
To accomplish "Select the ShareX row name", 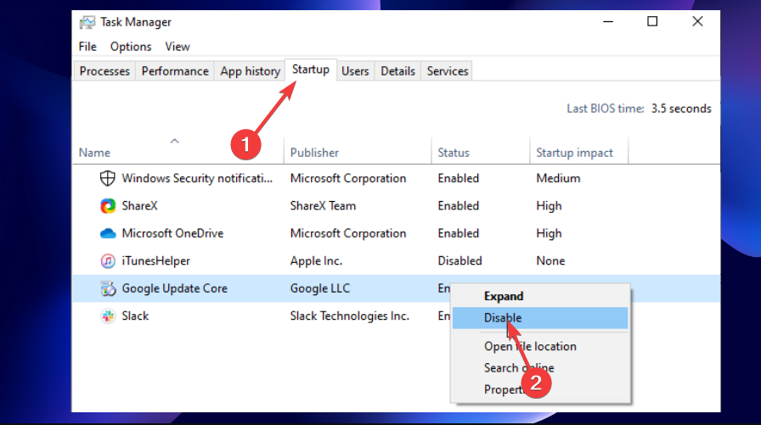I will 140,206.
